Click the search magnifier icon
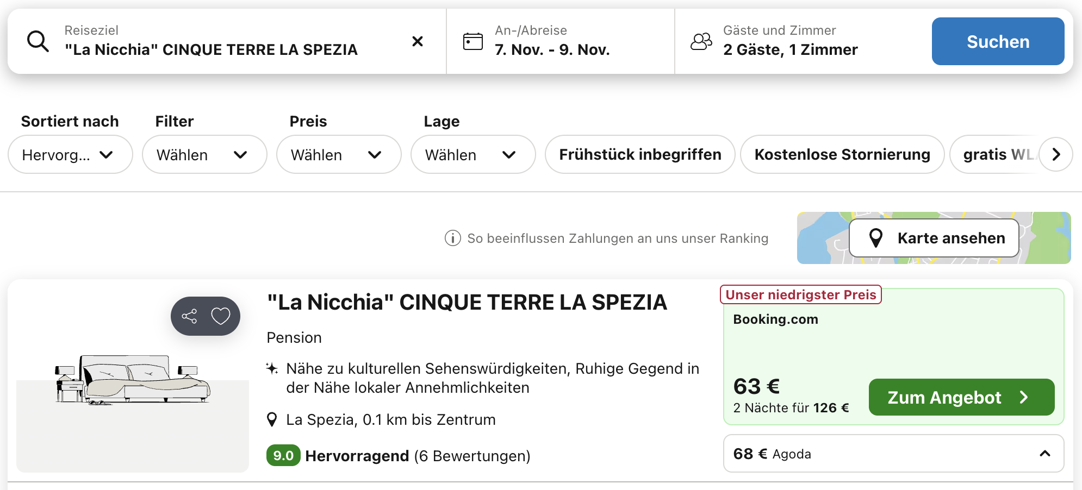 [x=38, y=41]
